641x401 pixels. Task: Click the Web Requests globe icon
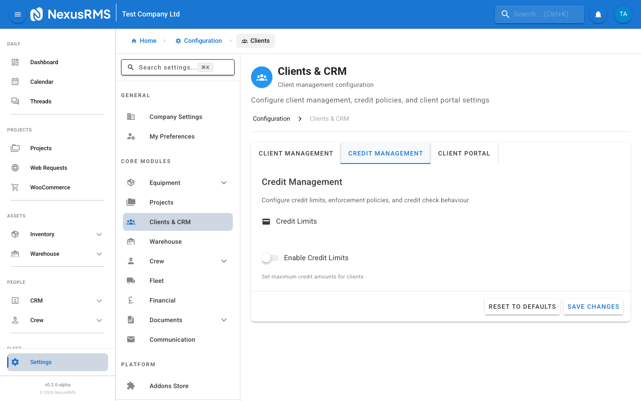pos(15,168)
